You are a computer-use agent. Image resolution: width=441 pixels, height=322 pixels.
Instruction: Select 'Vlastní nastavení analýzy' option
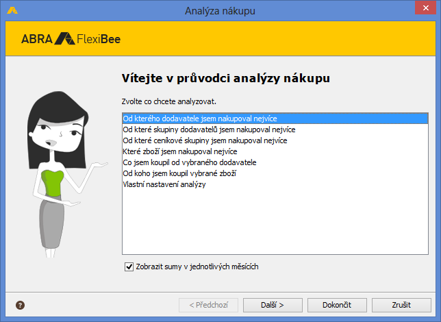[275, 184]
